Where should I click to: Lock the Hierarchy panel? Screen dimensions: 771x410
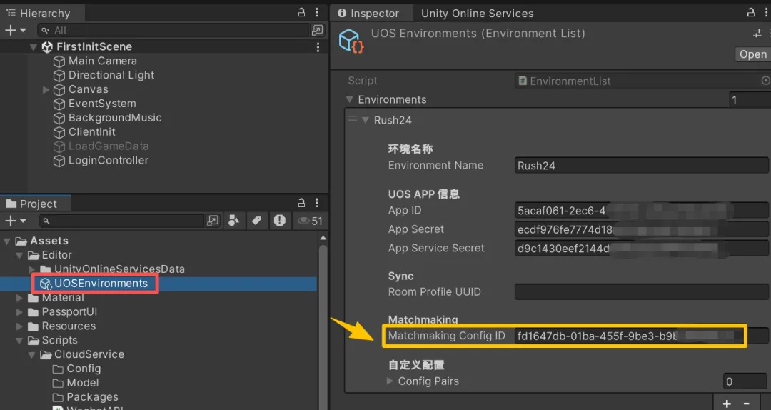(301, 13)
